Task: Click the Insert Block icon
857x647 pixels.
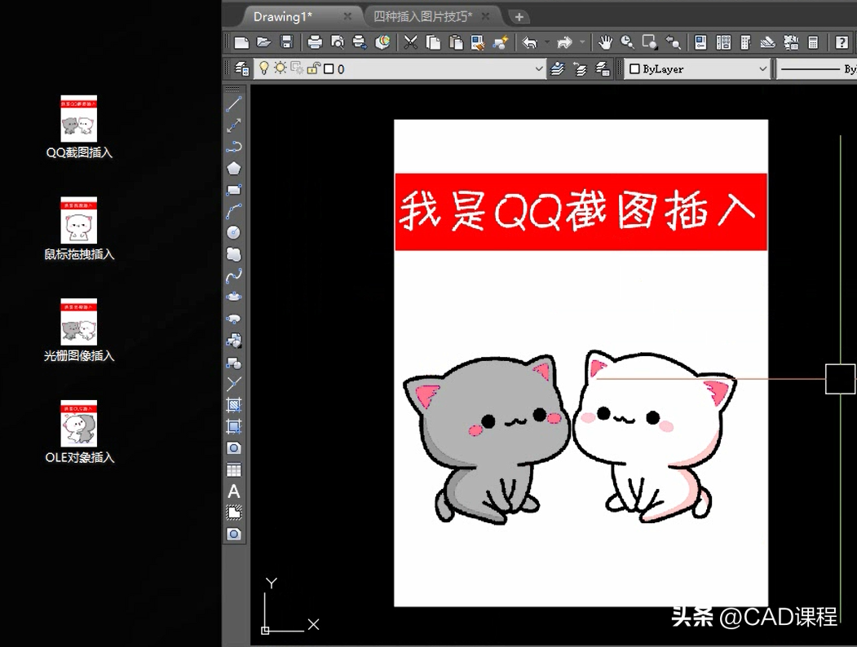Action: [233, 341]
